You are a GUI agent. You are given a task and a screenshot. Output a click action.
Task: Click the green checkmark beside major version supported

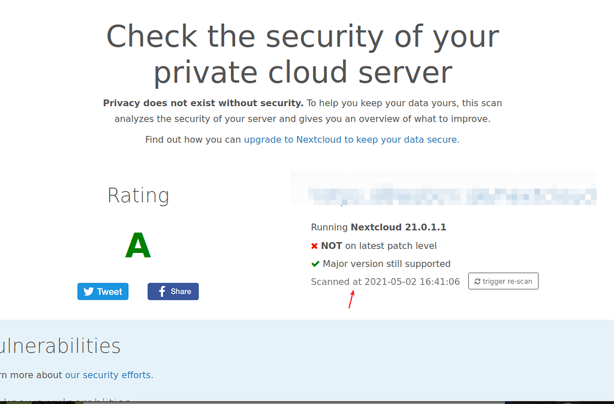(x=315, y=263)
